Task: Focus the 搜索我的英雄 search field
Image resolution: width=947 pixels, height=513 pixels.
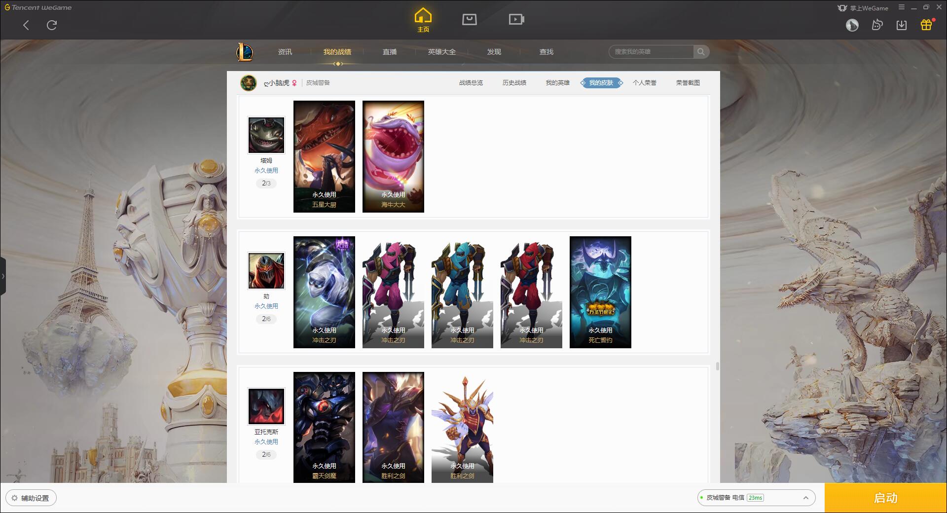Action: click(x=651, y=52)
